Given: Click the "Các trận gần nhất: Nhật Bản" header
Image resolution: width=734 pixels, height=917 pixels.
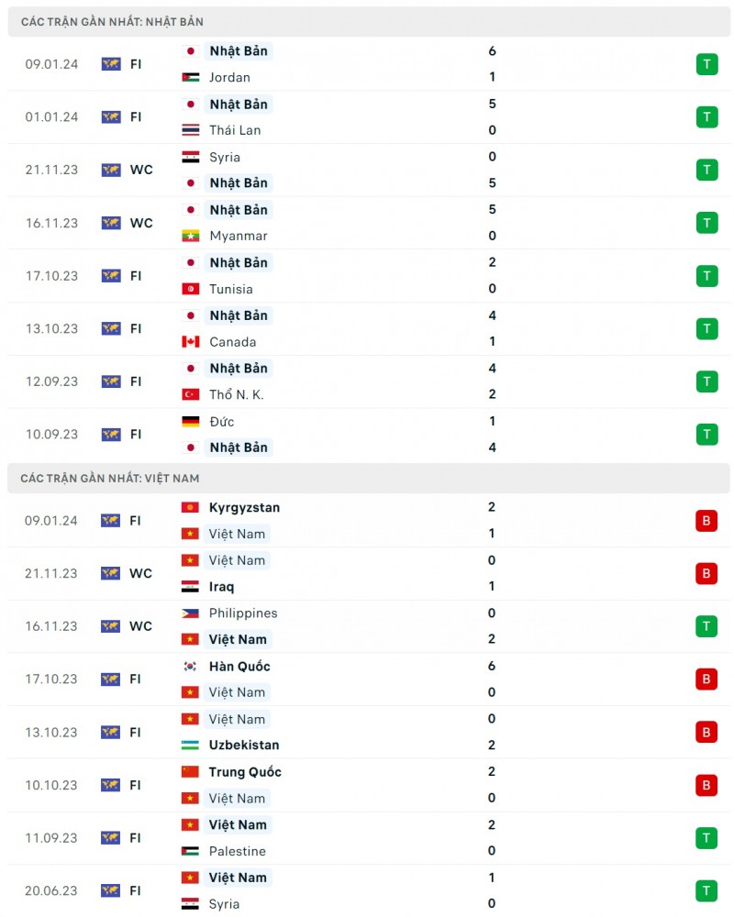Looking at the screenshot, I should tap(112, 21).
